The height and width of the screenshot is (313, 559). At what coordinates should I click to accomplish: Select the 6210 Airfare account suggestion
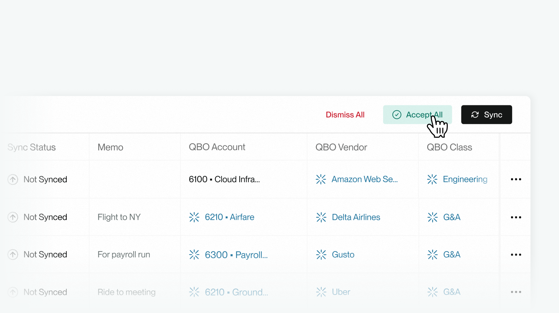tap(229, 217)
